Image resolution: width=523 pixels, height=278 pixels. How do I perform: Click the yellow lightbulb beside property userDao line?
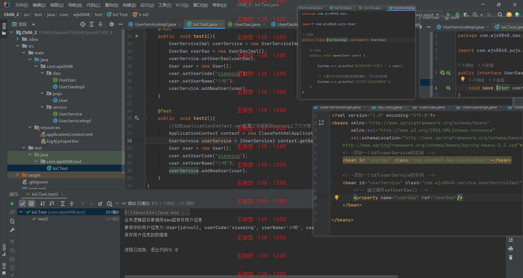[x=337, y=198]
